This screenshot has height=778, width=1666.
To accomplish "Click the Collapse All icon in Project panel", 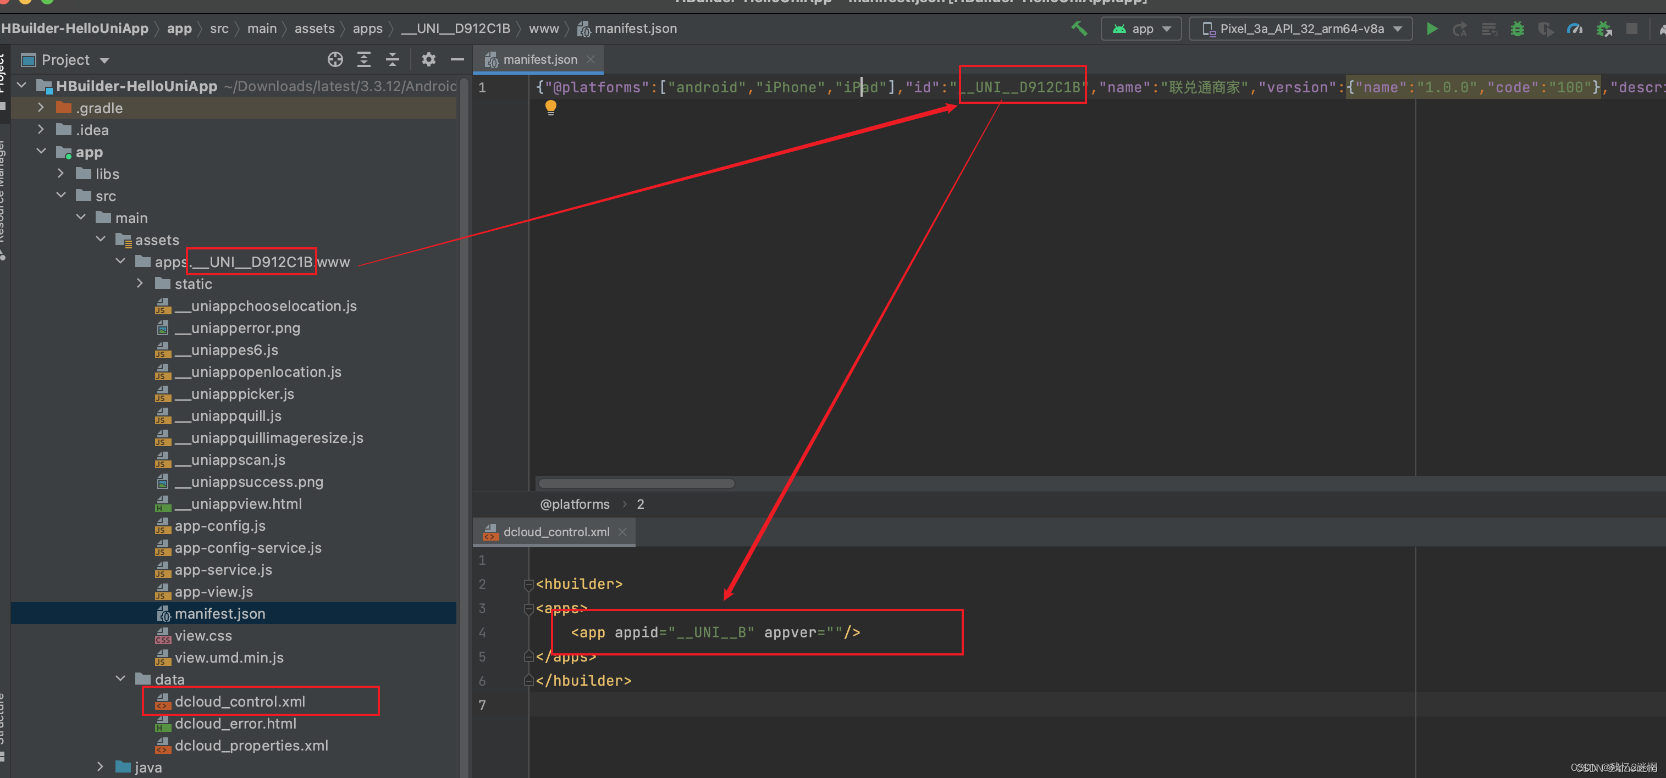I will click(393, 59).
